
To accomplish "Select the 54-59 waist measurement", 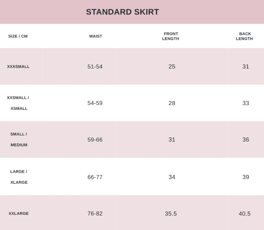I will click(95, 103).
